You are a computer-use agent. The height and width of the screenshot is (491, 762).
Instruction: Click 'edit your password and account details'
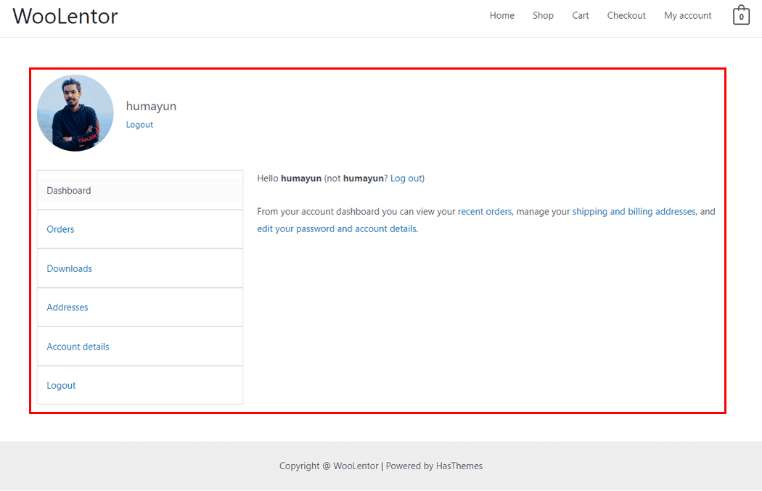tap(337, 228)
